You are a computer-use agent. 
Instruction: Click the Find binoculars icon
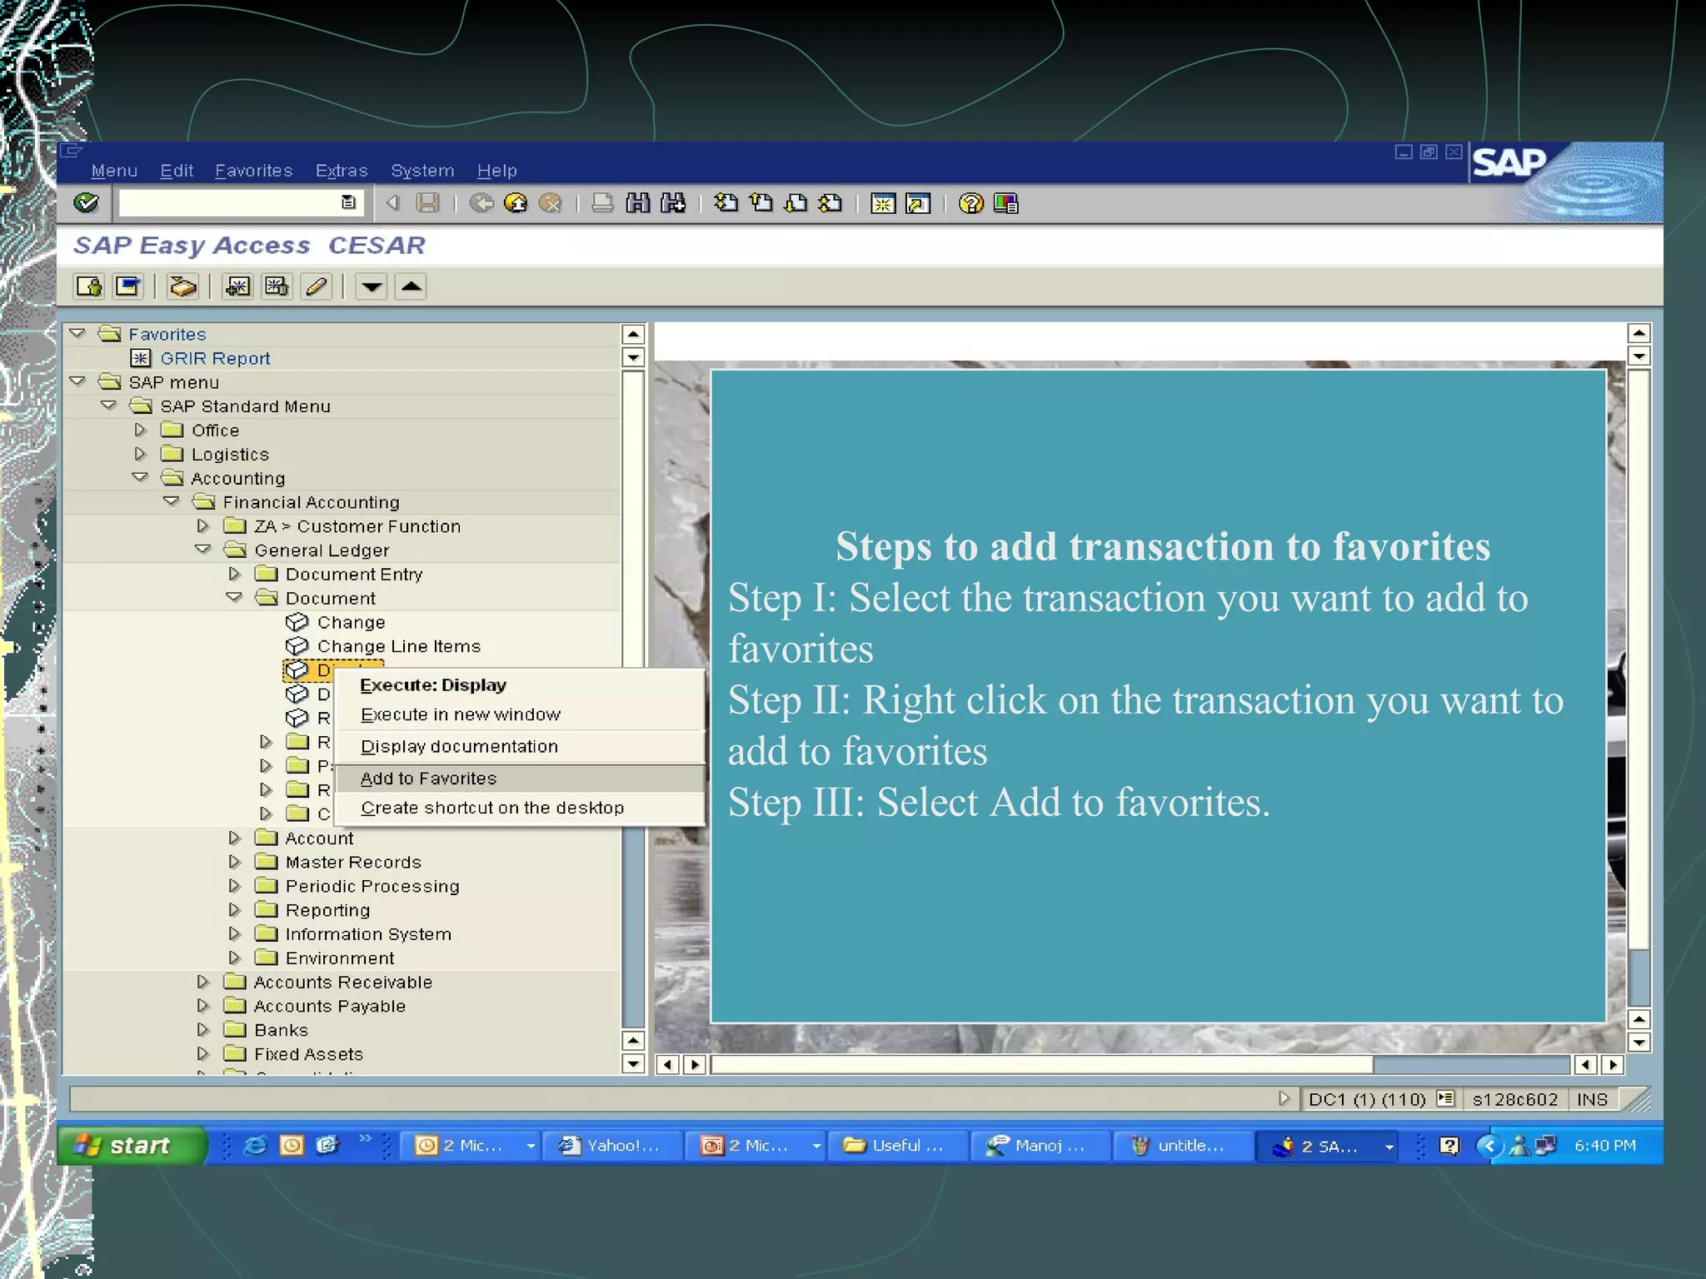coord(638,203)
